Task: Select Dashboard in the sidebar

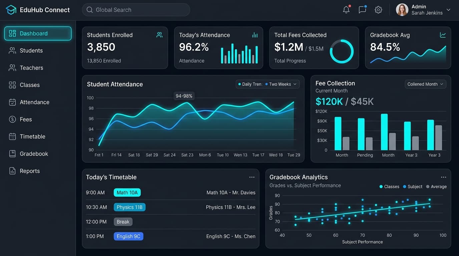Action: pos(38,33)
